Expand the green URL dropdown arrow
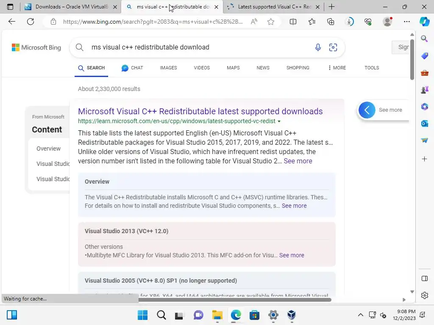This screenshot has height=325, width=434. point(279,121)
